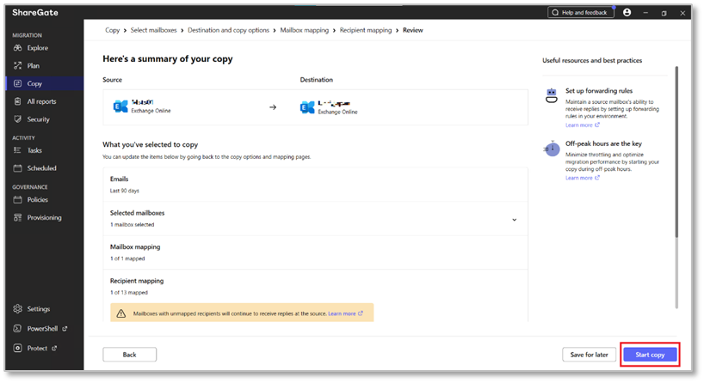
Task: Click the source Exchange Online icon
Action: 120,106
